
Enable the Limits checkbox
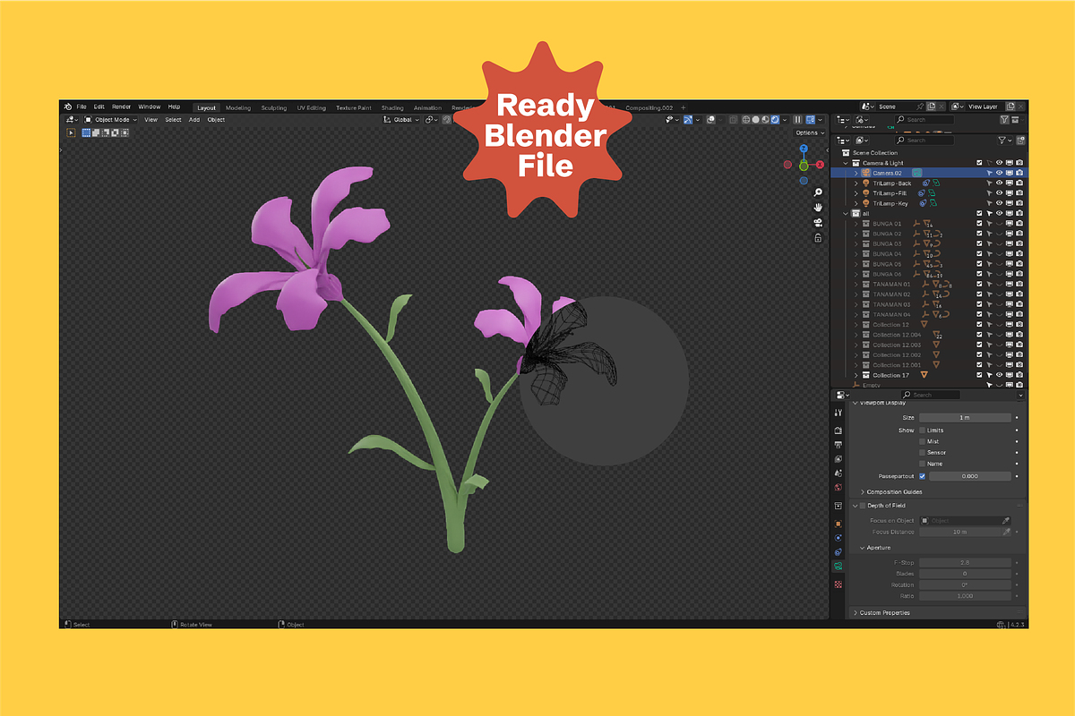923,430
